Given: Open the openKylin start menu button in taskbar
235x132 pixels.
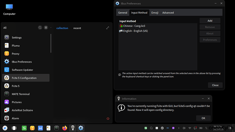Looking at the screenshot, I should coord(5,128).
